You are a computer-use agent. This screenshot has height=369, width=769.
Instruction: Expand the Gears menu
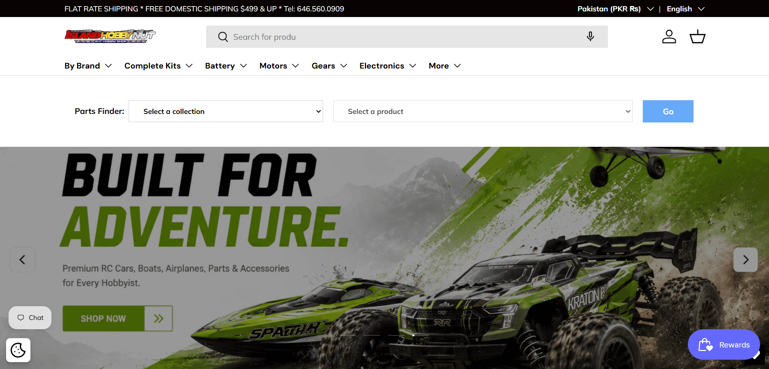(x=329, y=66)
